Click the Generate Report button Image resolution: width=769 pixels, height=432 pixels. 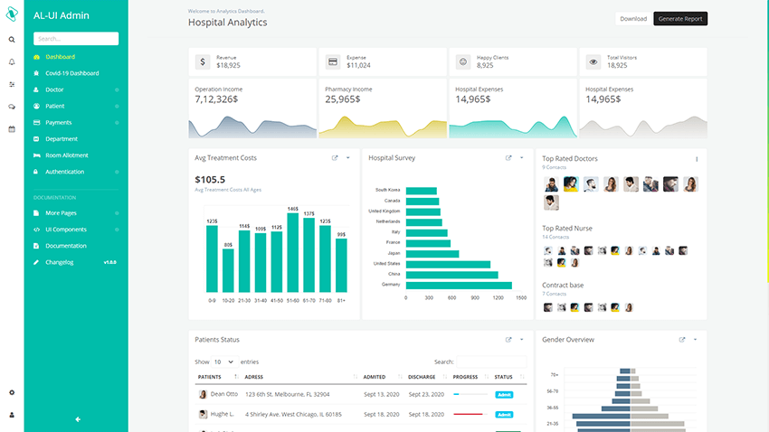pos(680,19)
